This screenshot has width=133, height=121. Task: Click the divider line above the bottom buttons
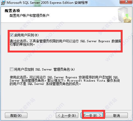point(66,110)
